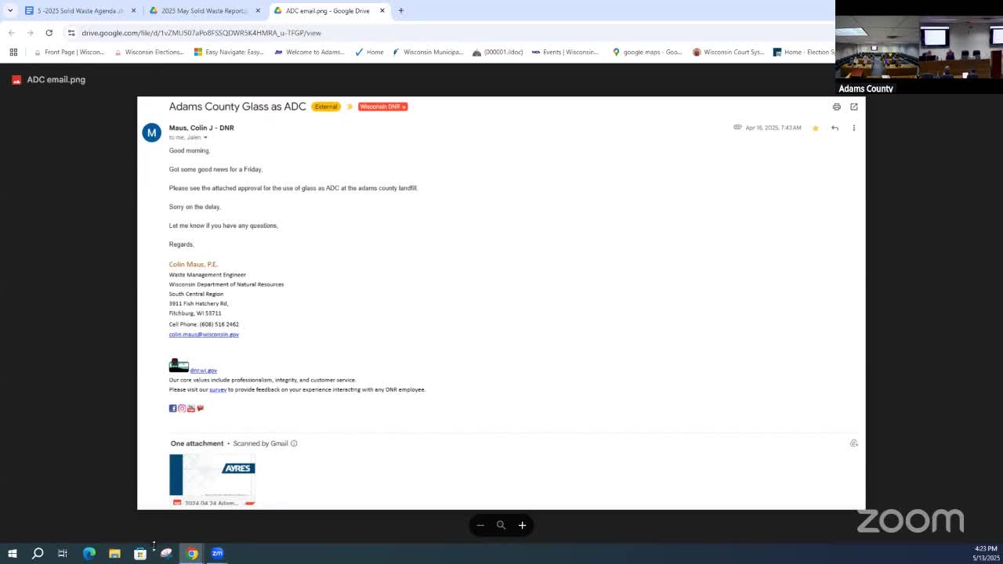Image resolution: width=1003 pixels, height=564 pixels.
Task: Open the colin.maus@wisconsin.gov email link
Action: (204, 334)
